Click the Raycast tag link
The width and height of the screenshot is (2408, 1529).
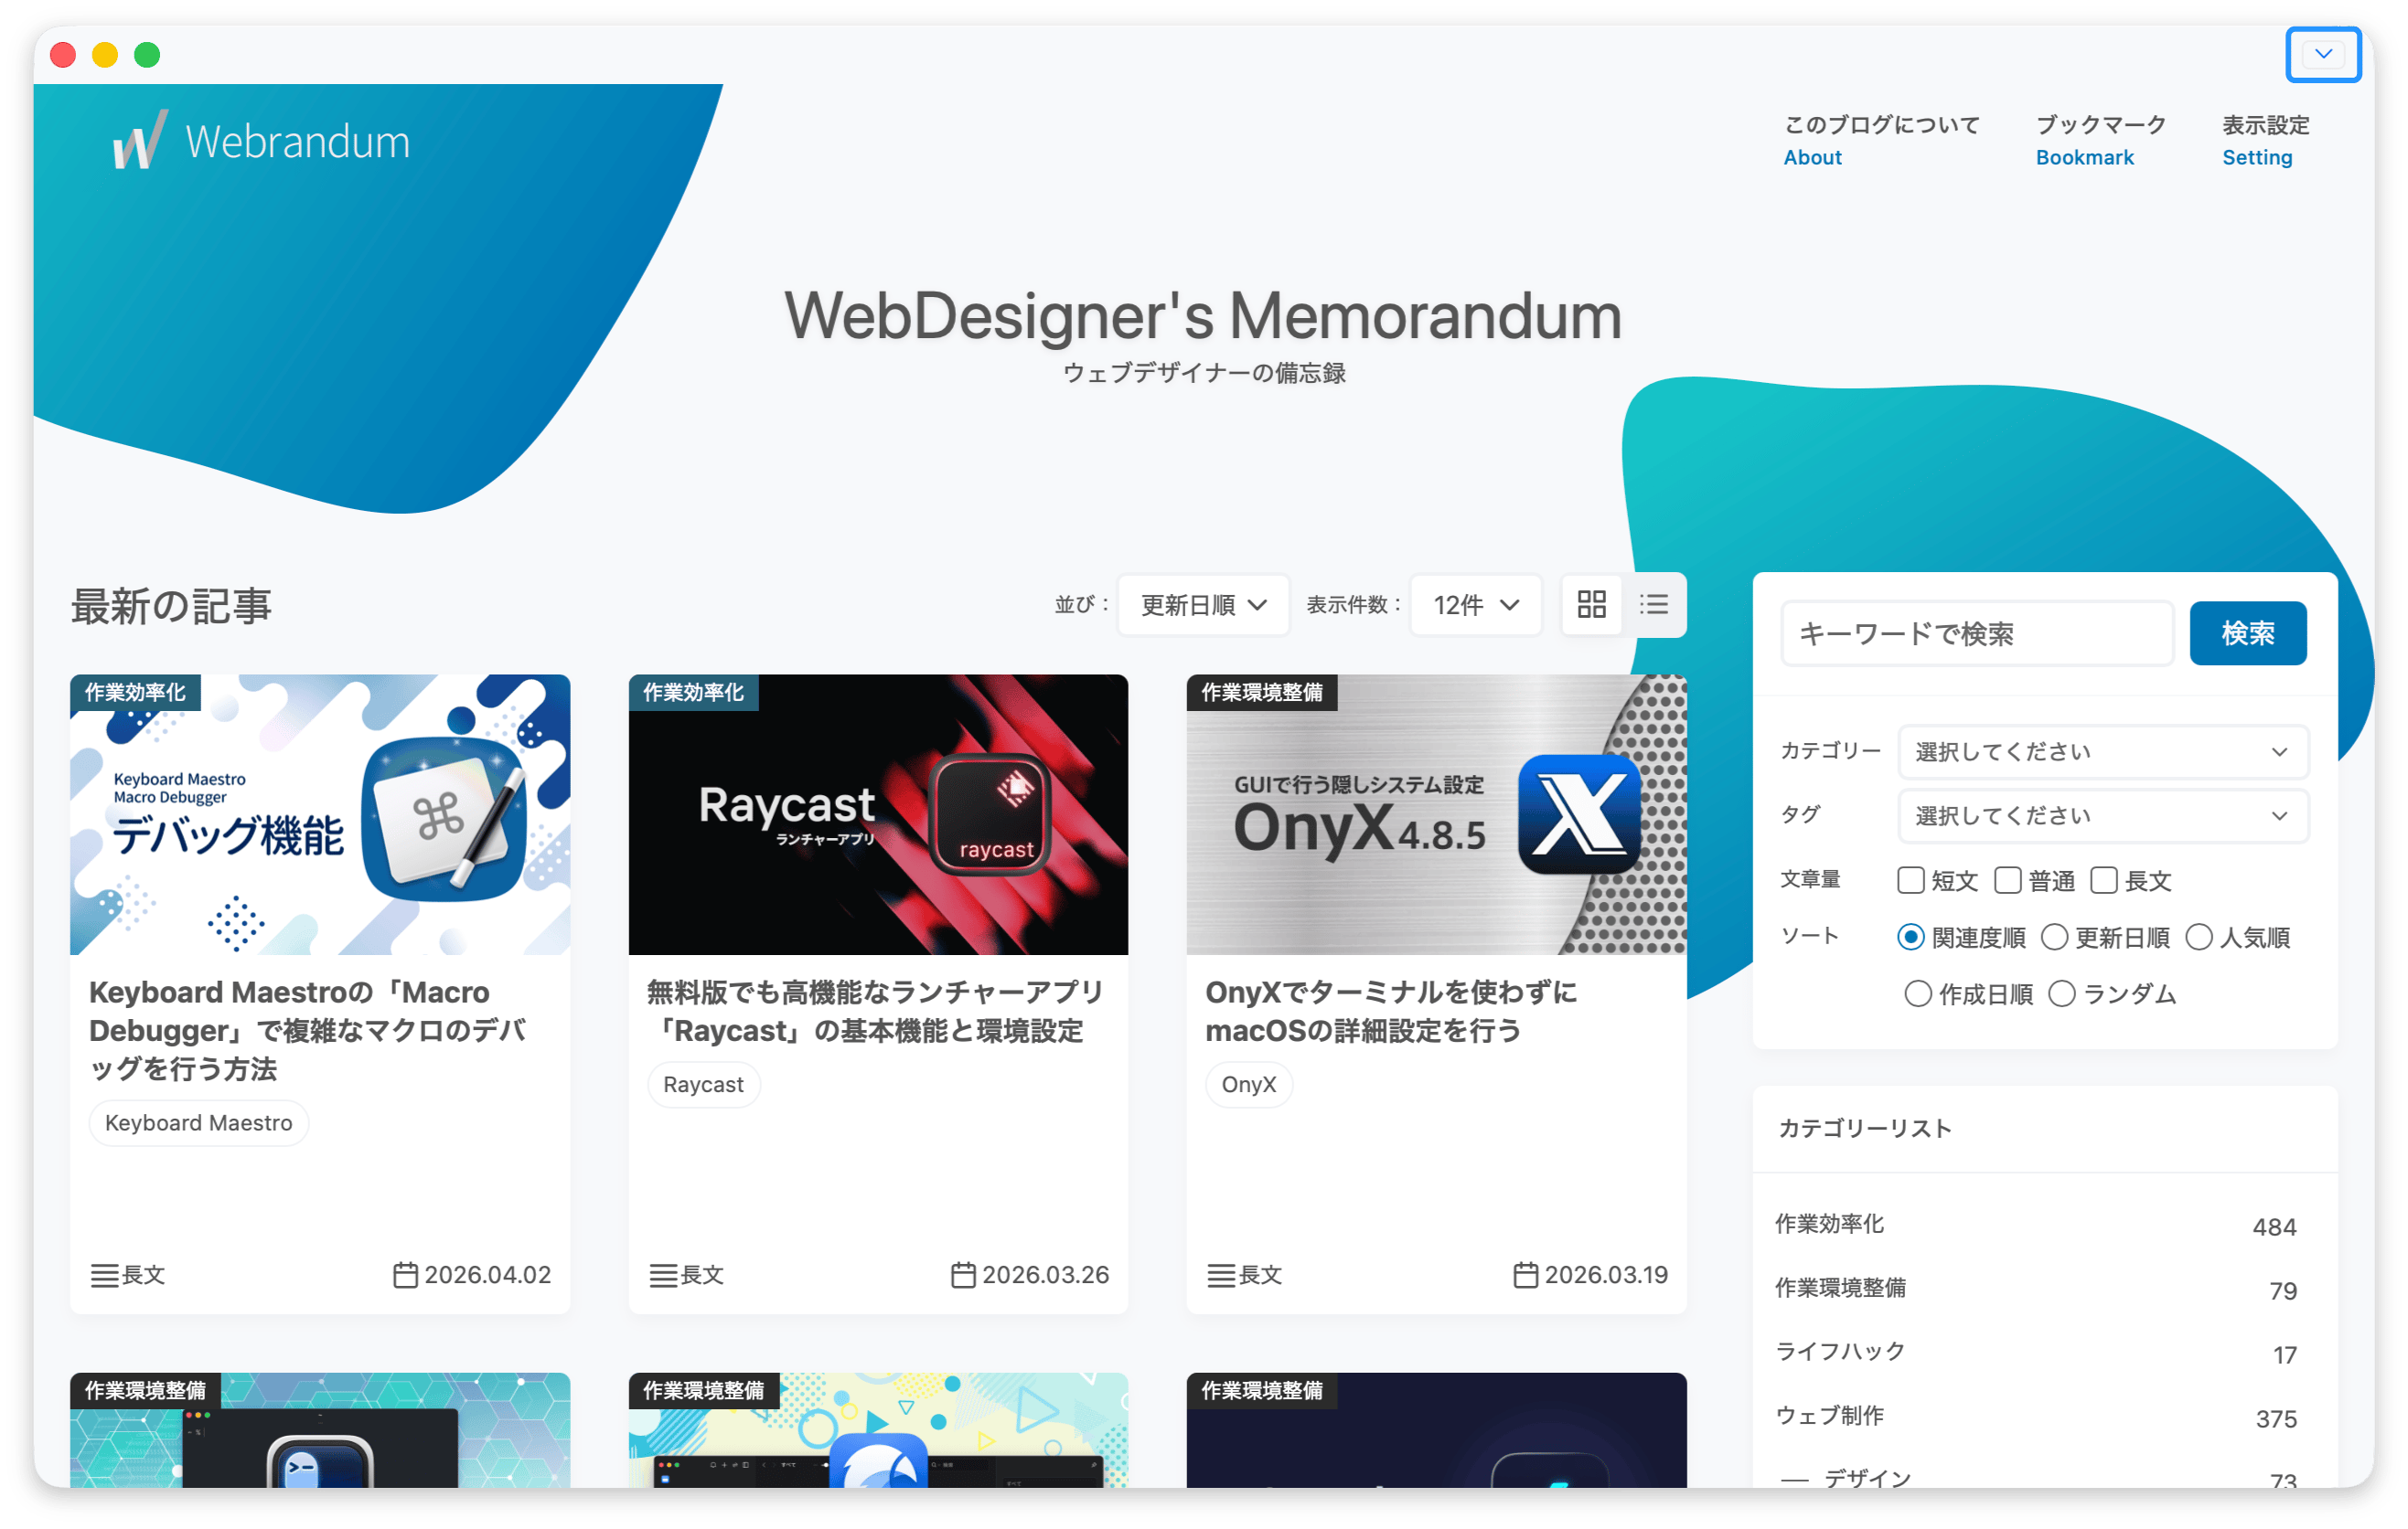pos(703,1084)
